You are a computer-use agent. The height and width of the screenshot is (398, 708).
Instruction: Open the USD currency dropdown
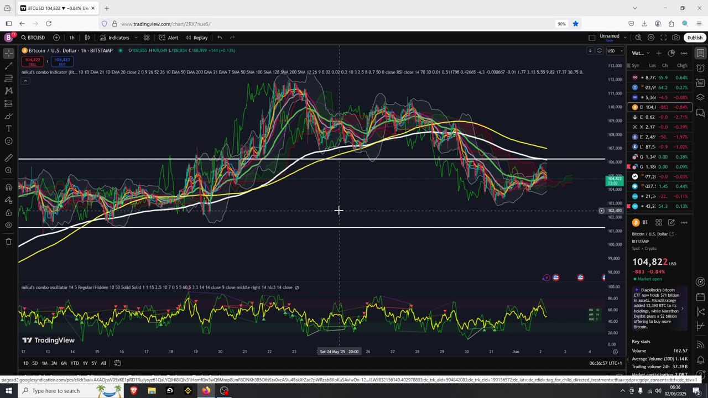[x=615, y=51]
